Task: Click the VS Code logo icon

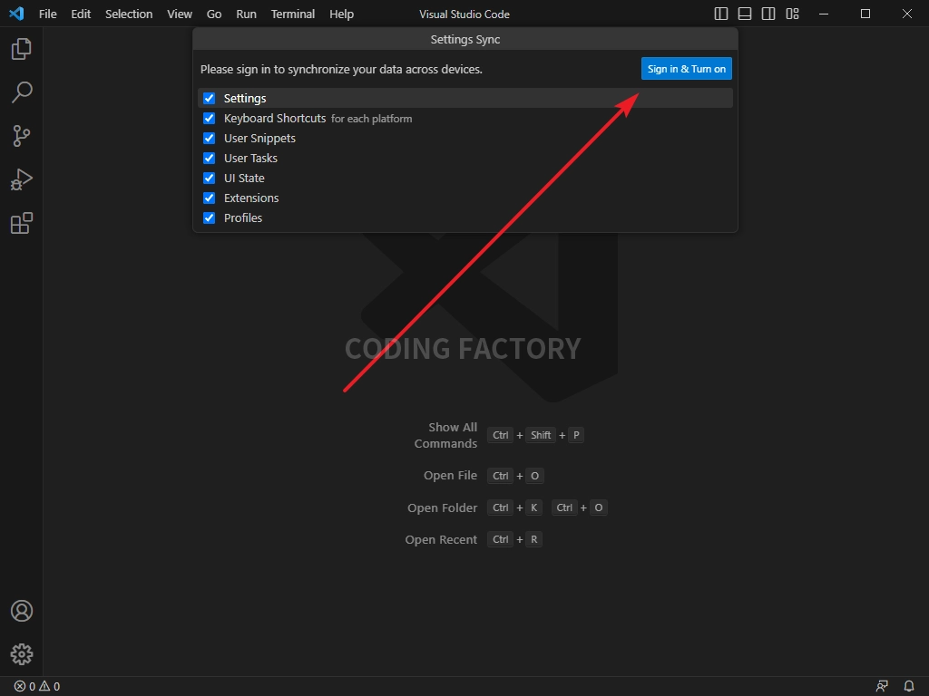Action: coord(16,14)
